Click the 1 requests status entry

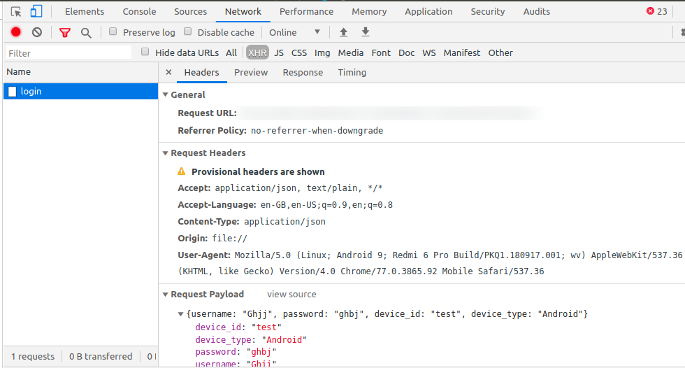tap(33, 357)
